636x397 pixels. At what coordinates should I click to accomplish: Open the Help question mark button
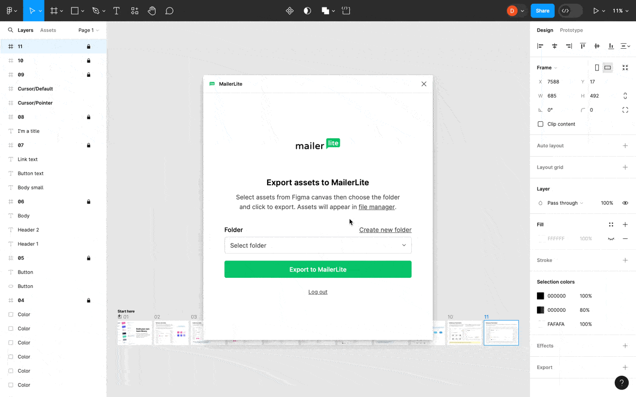tap(622, 383)
